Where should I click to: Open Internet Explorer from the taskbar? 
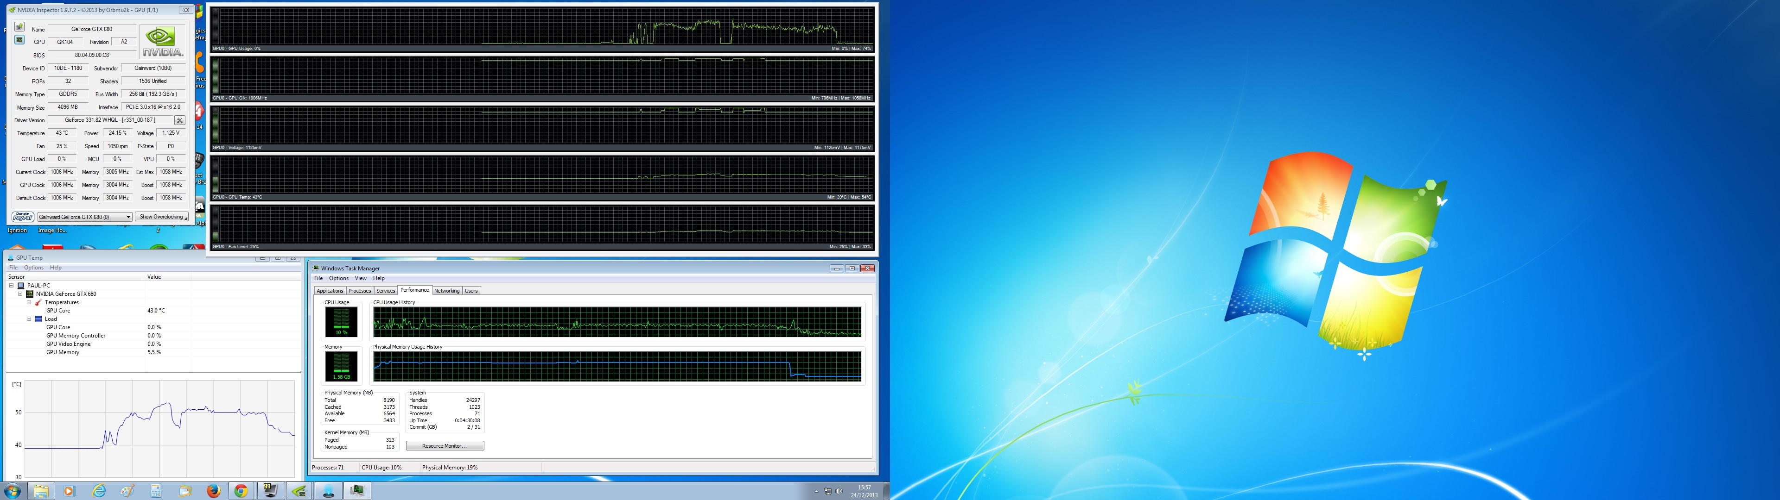click(x=100, y=491)
